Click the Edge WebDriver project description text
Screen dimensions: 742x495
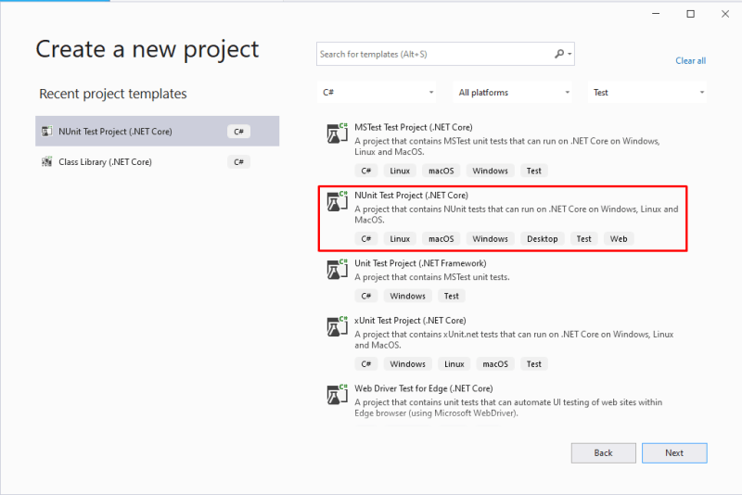point(508,408)
